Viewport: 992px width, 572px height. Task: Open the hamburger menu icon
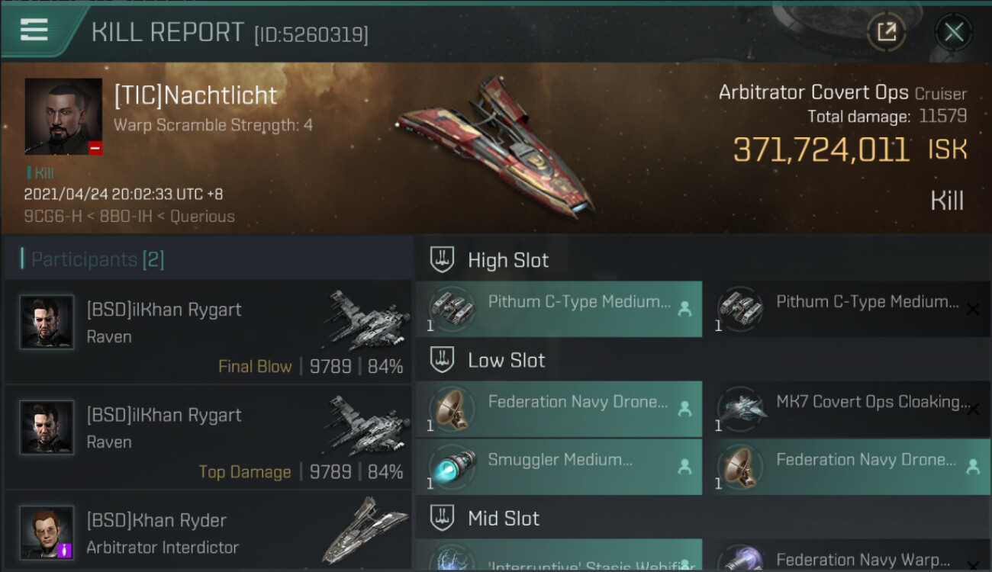click(34, 31)
